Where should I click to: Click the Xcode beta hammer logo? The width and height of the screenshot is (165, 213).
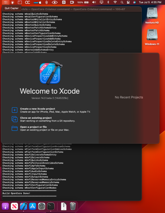click(51, 73)
